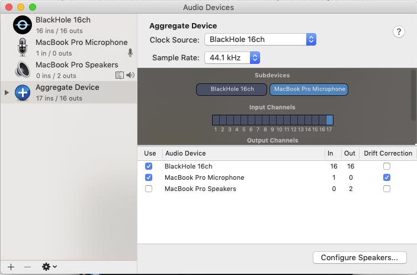Minimize the Audio Devices window

21,7
